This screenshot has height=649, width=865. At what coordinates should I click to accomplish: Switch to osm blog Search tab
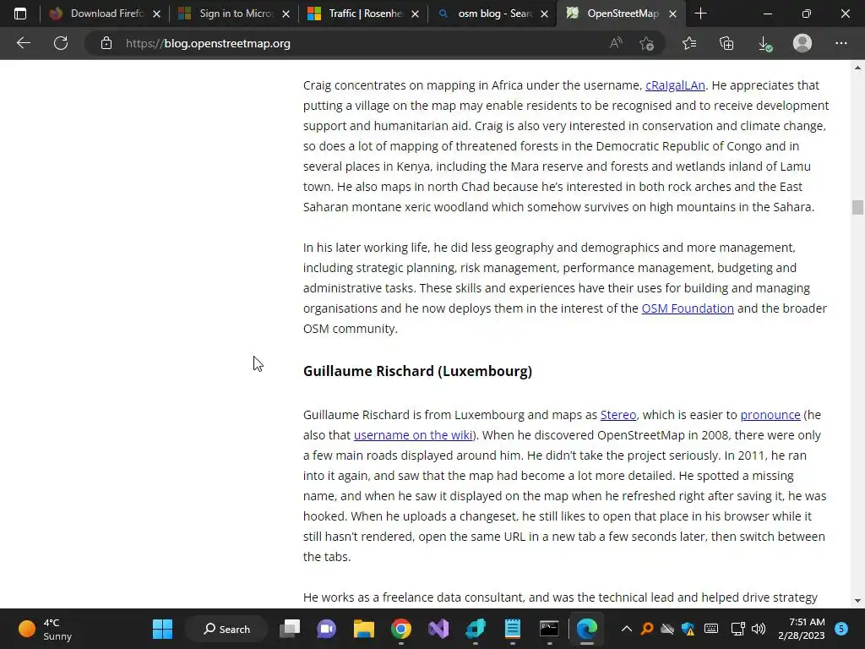click(x=492, y=14)
